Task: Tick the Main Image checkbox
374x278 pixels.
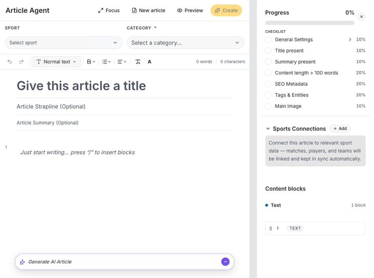Action: click(x=268, y=106)
